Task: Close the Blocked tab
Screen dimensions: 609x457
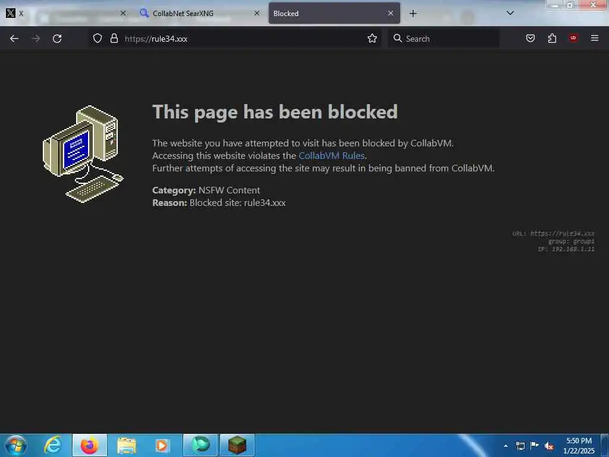Action: [x=390, y=14]
